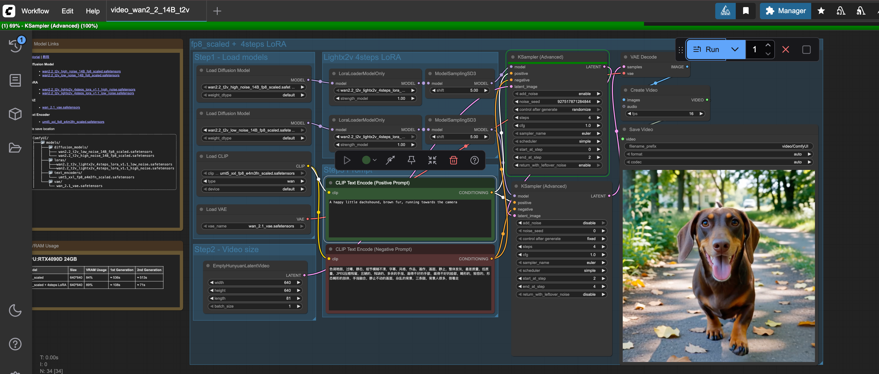
Task: Open the Manager panel
Action: tap(785, 11)
